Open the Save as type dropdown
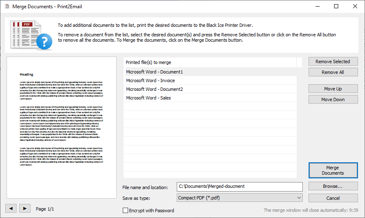The width and height of the screenshot is (365, 218). tap(239, 198)
